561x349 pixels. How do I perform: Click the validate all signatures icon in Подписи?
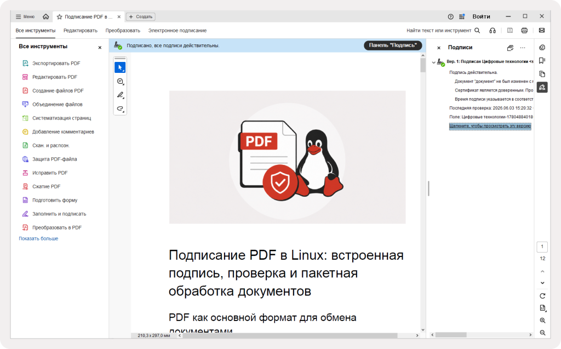(x=510, y=48)
